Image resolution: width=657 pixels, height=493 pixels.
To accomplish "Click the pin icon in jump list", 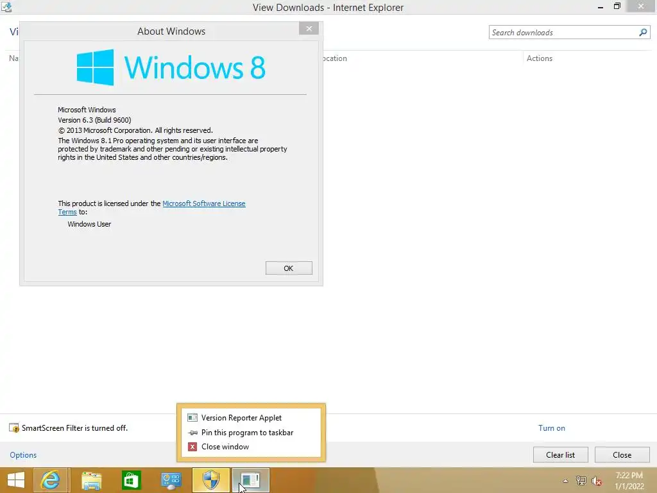I will point(192,432).
